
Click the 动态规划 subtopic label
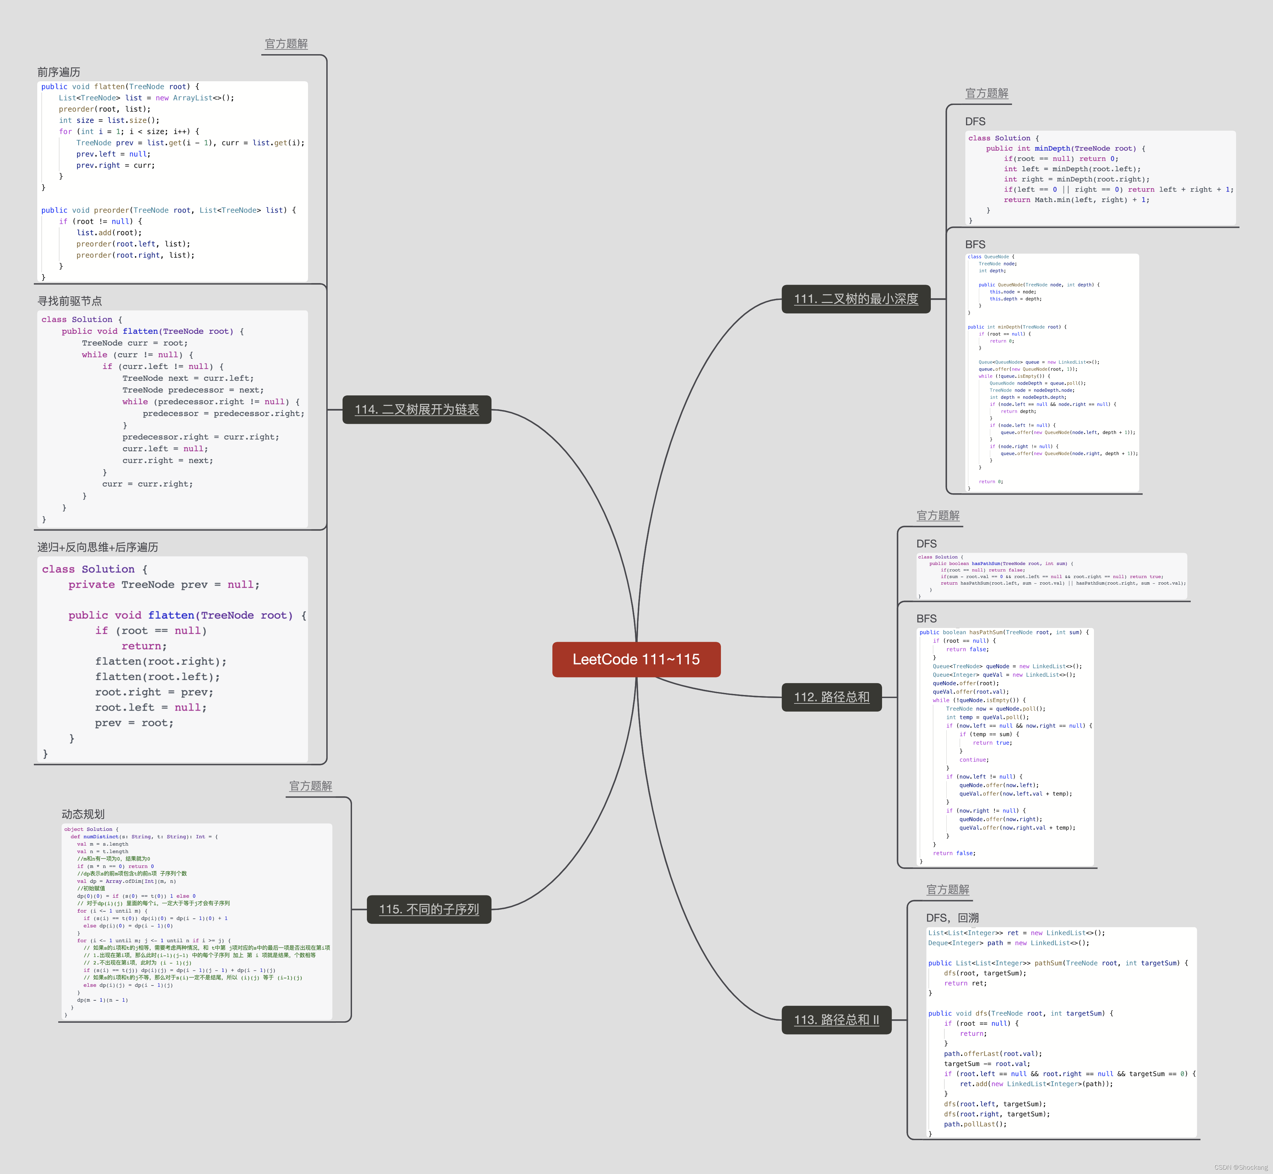click(x=83, y=814)
